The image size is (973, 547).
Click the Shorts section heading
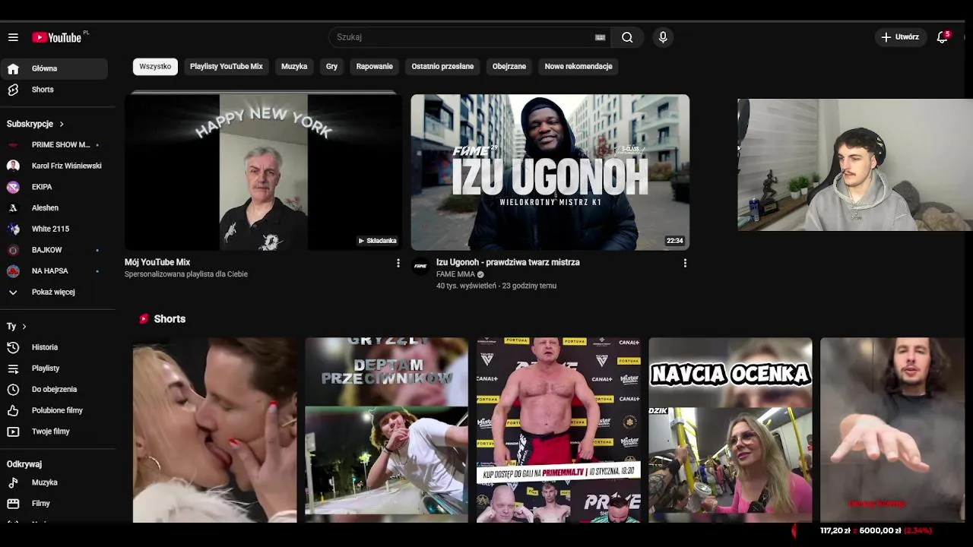click(x=170, y=319)
